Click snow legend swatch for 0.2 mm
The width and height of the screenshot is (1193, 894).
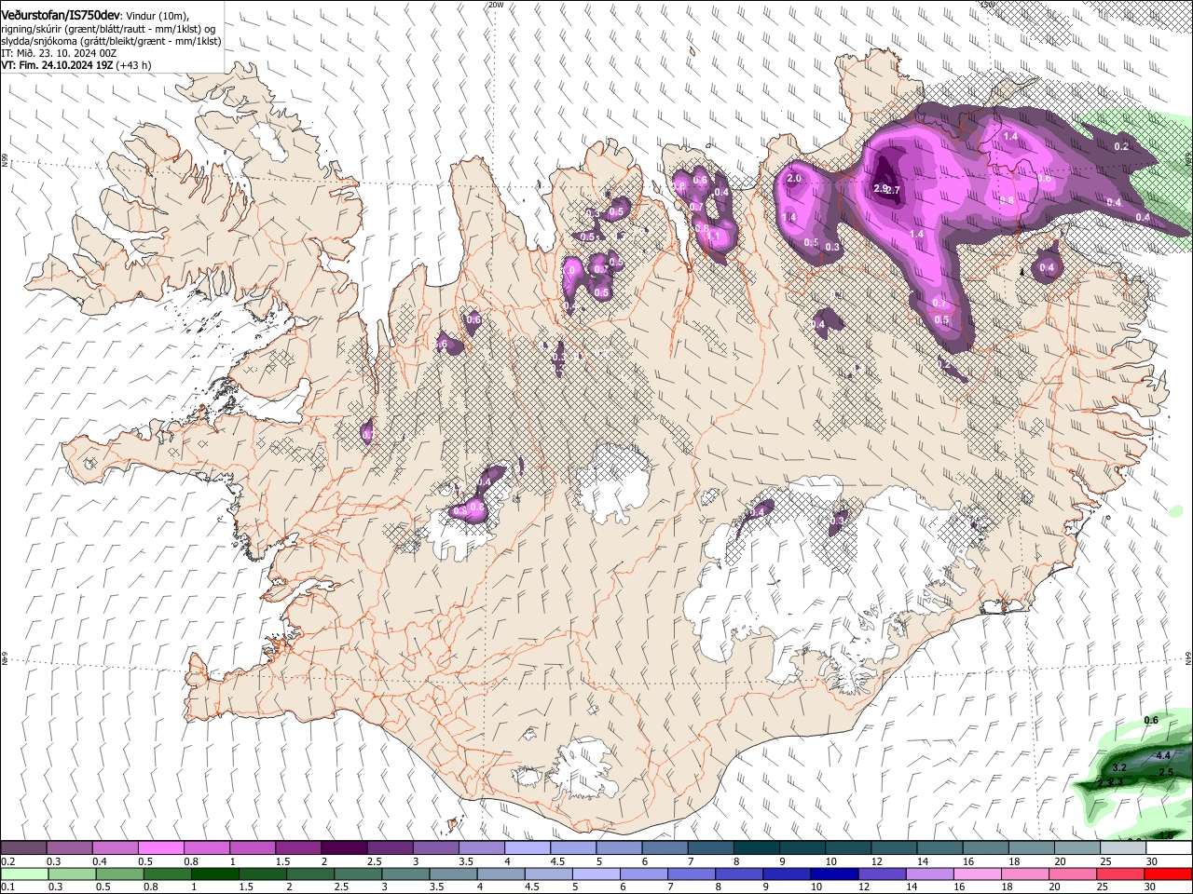tap(23, 848)
